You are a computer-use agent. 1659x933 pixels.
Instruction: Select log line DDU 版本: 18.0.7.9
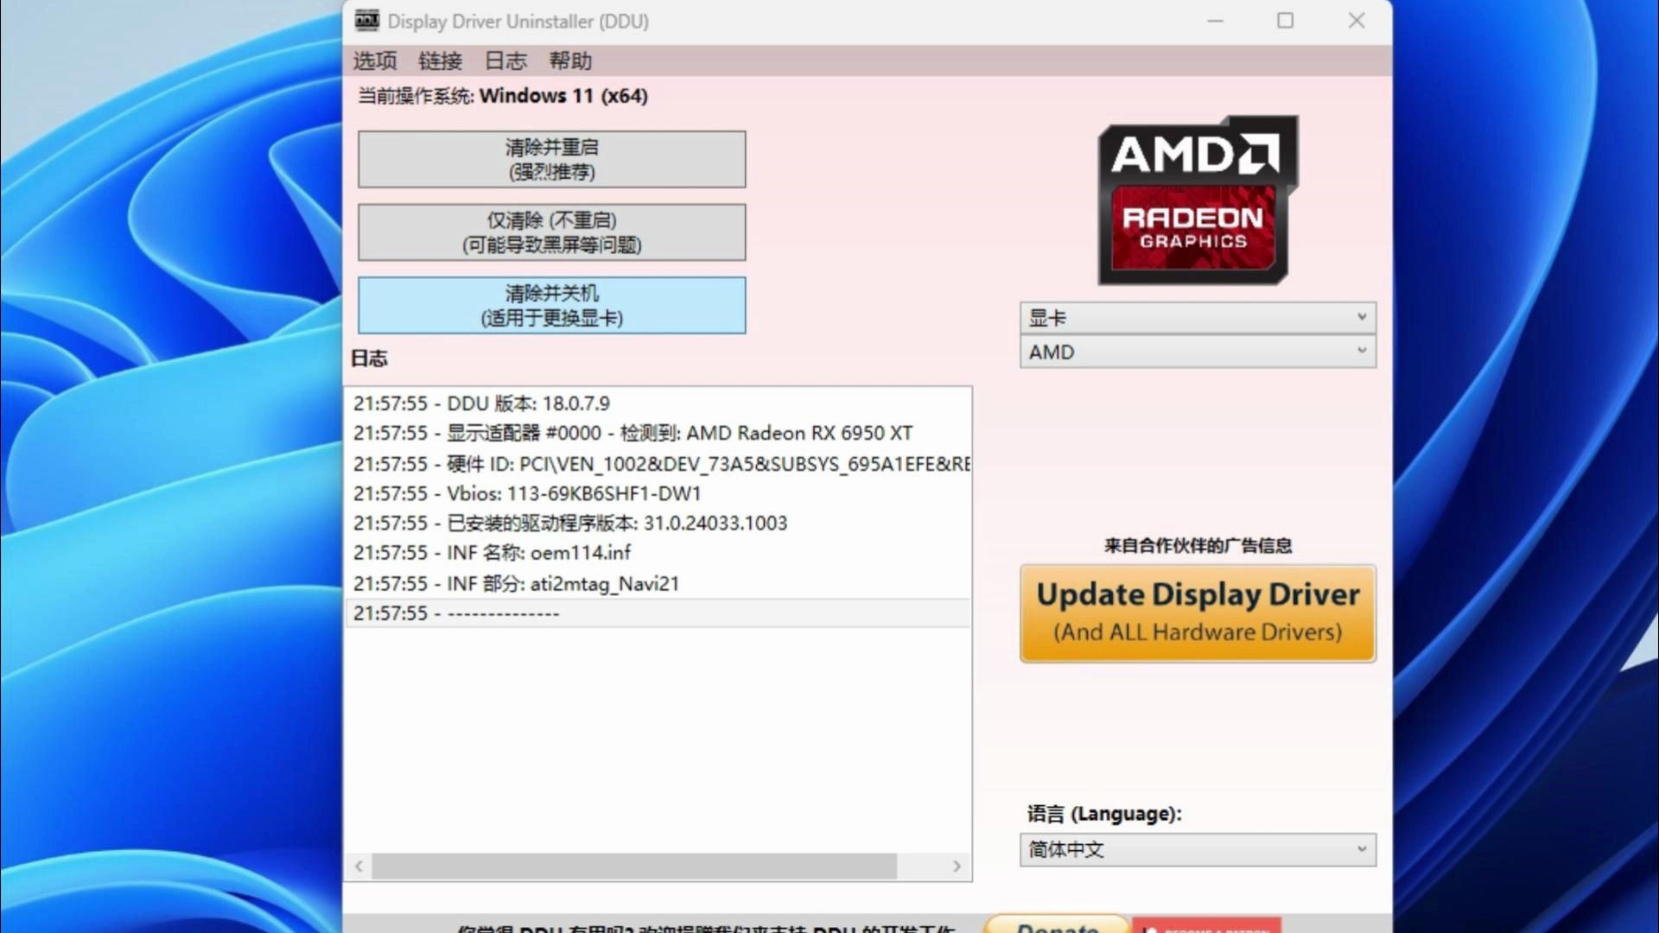[x=657, y=403]
